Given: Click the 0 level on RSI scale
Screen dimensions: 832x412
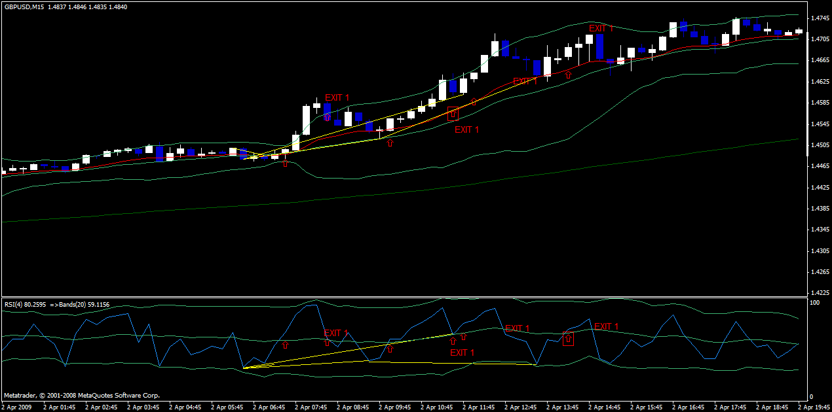Looking at the screenshot, I should tap(812, 397).
